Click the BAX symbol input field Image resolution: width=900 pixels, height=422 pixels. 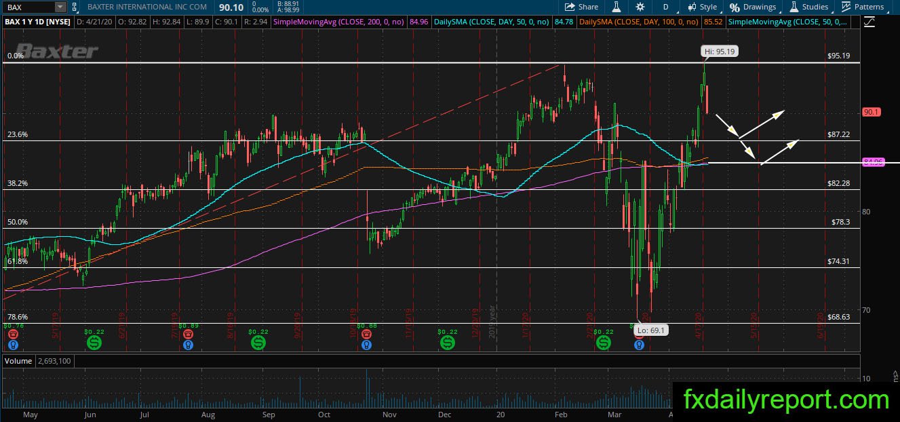tap(28, 7)
